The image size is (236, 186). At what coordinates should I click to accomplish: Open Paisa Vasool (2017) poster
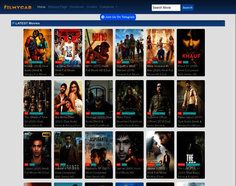click(x=191, y=104)
